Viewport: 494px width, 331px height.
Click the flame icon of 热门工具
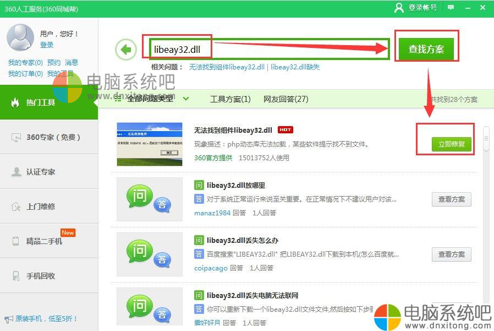click(15, 102)
